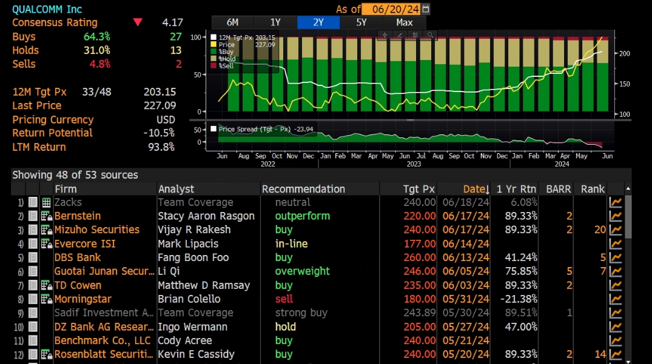Sort table by the Date column header
652x364 pixels.
[463, 189]
